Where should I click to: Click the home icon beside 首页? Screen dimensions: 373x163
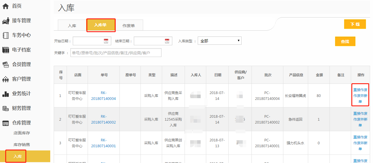6,6
